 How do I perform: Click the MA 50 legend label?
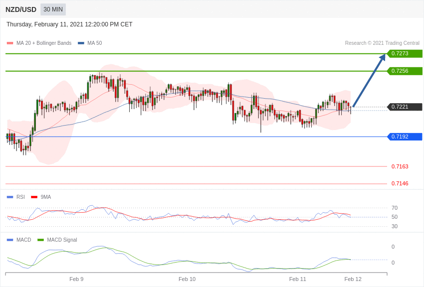tap(94, 43)
